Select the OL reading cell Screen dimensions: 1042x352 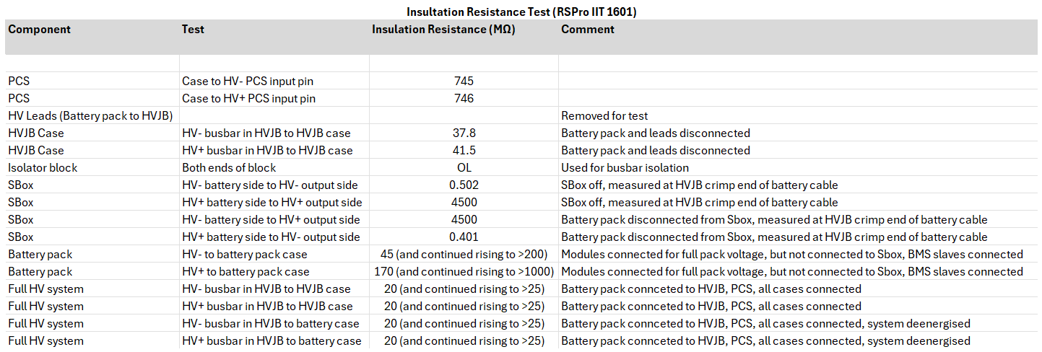pyautogui.click(x=464, y=167)
